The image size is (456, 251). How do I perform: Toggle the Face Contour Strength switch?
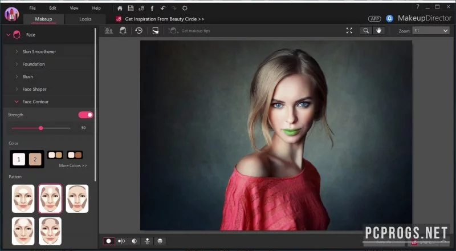85,115
